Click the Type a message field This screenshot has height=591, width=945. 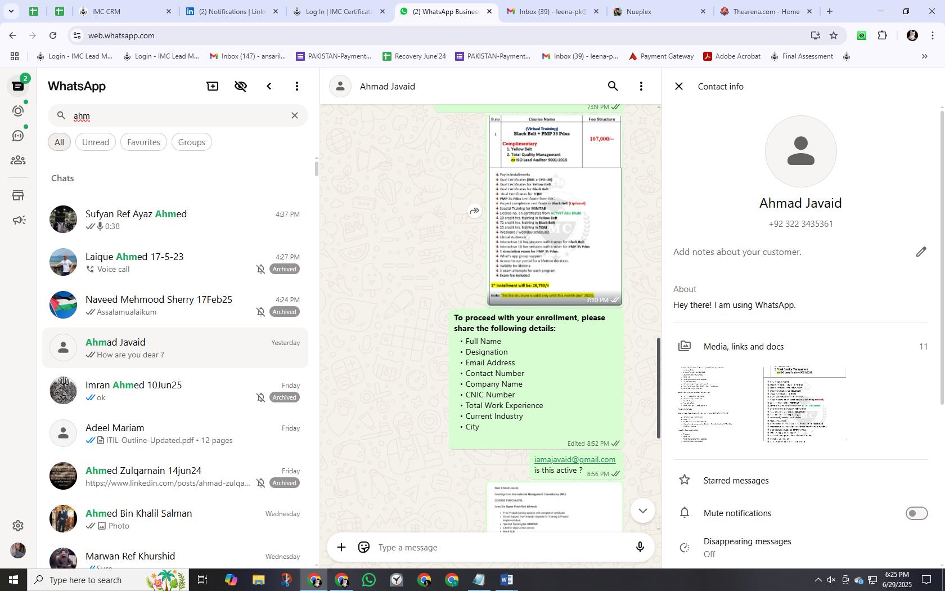pos(501,547)
